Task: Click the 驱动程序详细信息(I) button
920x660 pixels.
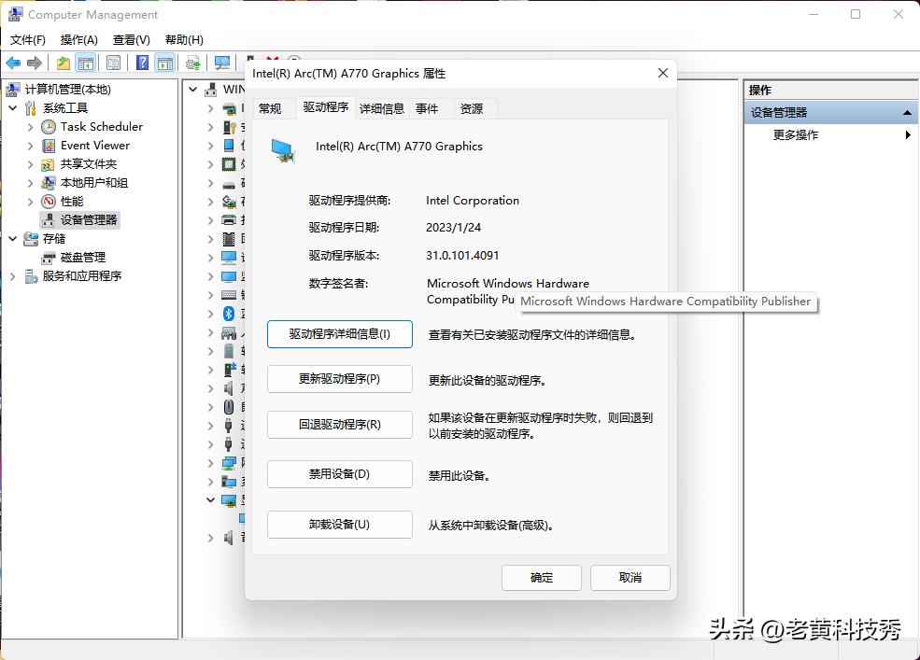Action: coord(339,333)
